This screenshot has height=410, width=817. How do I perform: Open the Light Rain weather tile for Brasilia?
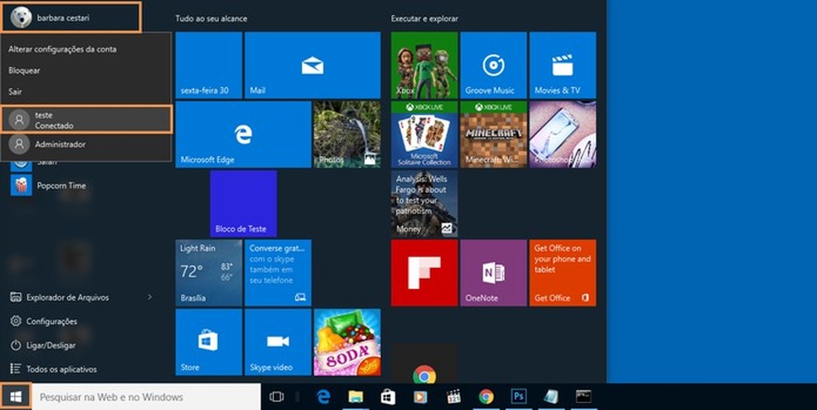coord(209,273)
